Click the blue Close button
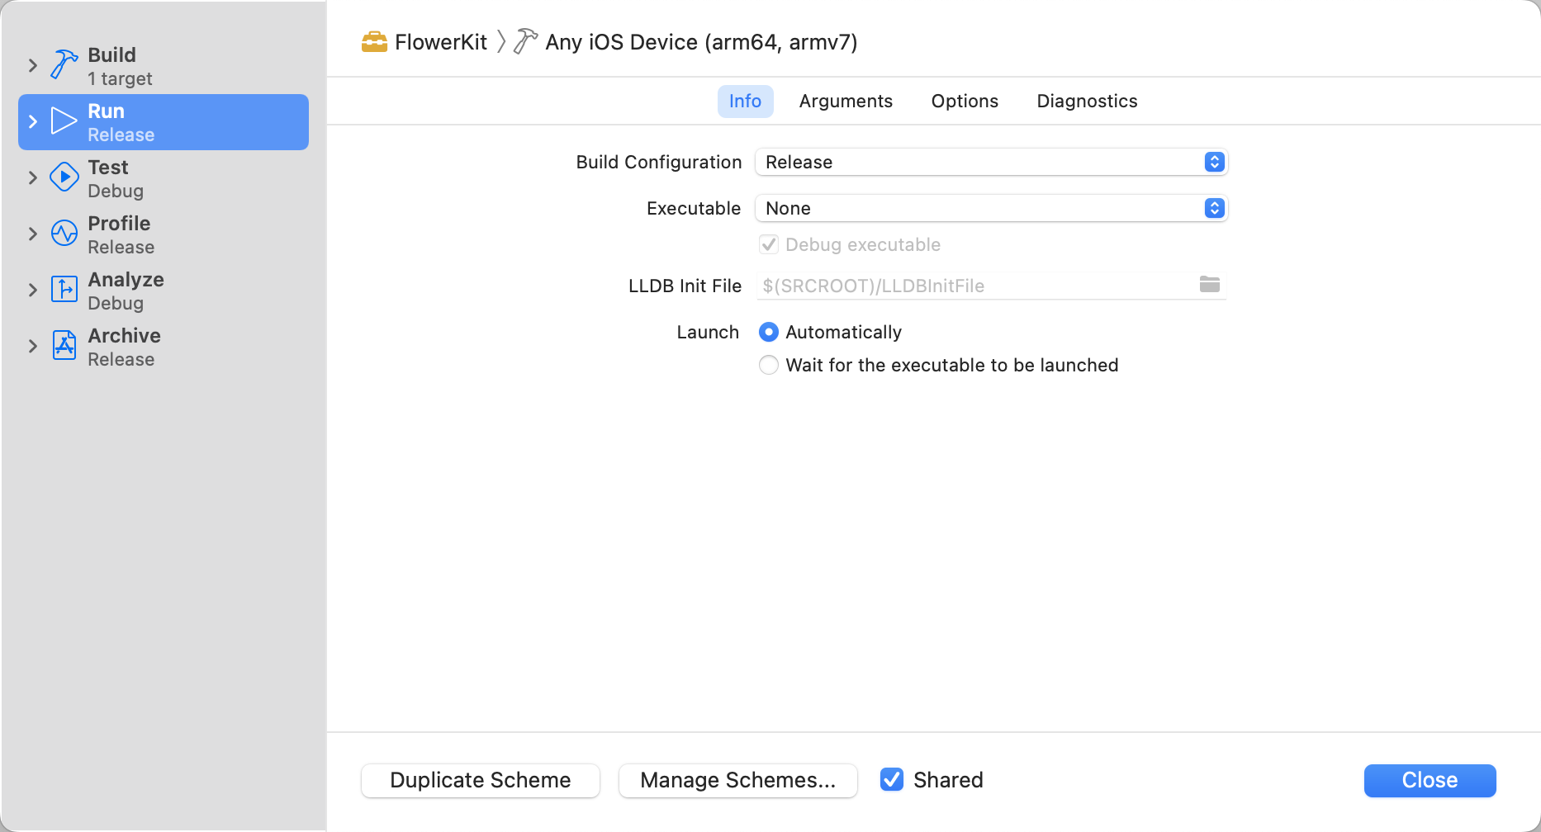 click(1430, 780)
